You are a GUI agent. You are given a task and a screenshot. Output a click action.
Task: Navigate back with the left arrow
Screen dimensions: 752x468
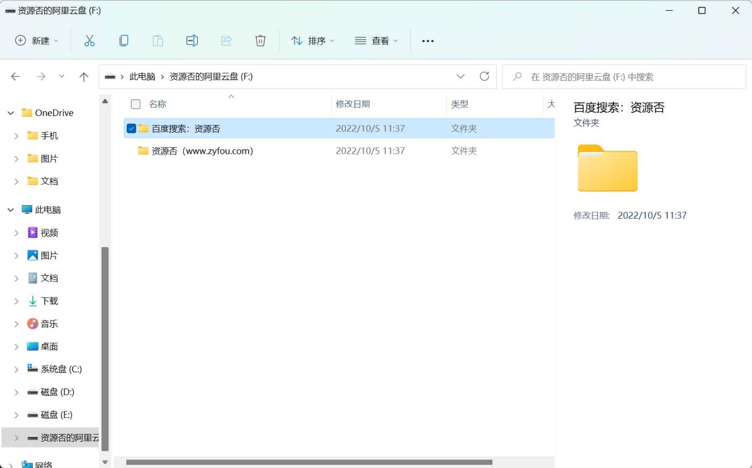[x=16, y=77]
